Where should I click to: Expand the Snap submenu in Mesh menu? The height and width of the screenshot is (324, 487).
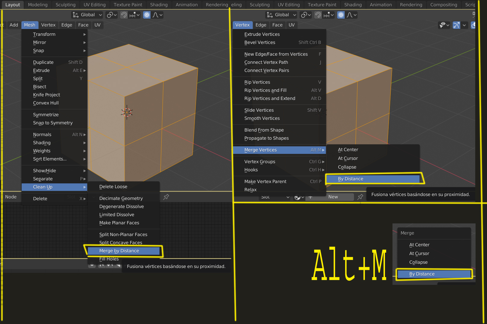[54, 51]
